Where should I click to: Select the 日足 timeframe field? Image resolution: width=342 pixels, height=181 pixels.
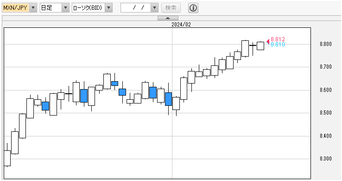click(x=51, y=8)
